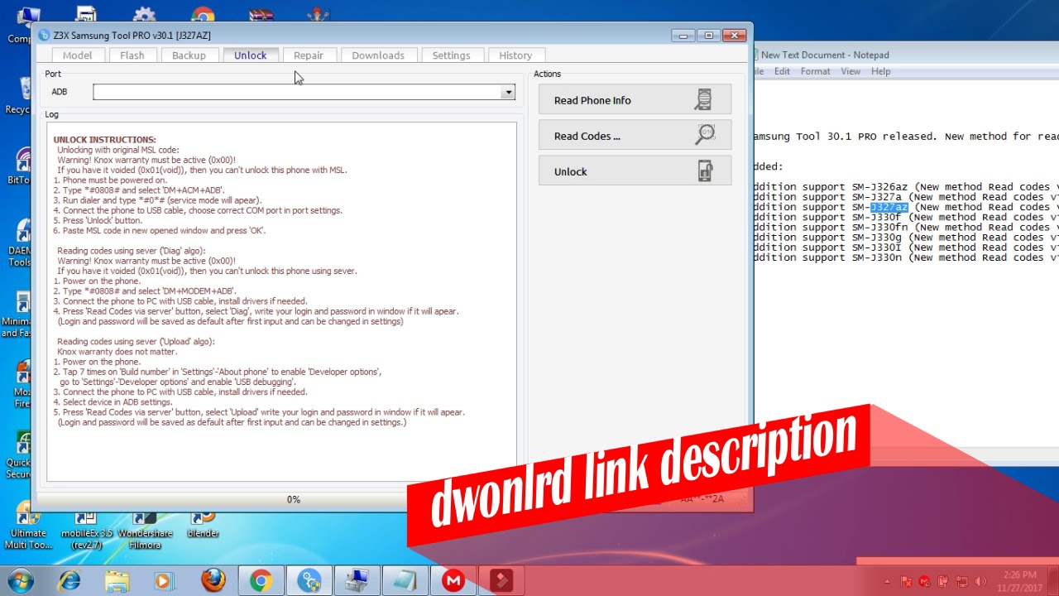Open Notepad Format menu
This screenshot has width=1059, height=596.
pos(815,71)
